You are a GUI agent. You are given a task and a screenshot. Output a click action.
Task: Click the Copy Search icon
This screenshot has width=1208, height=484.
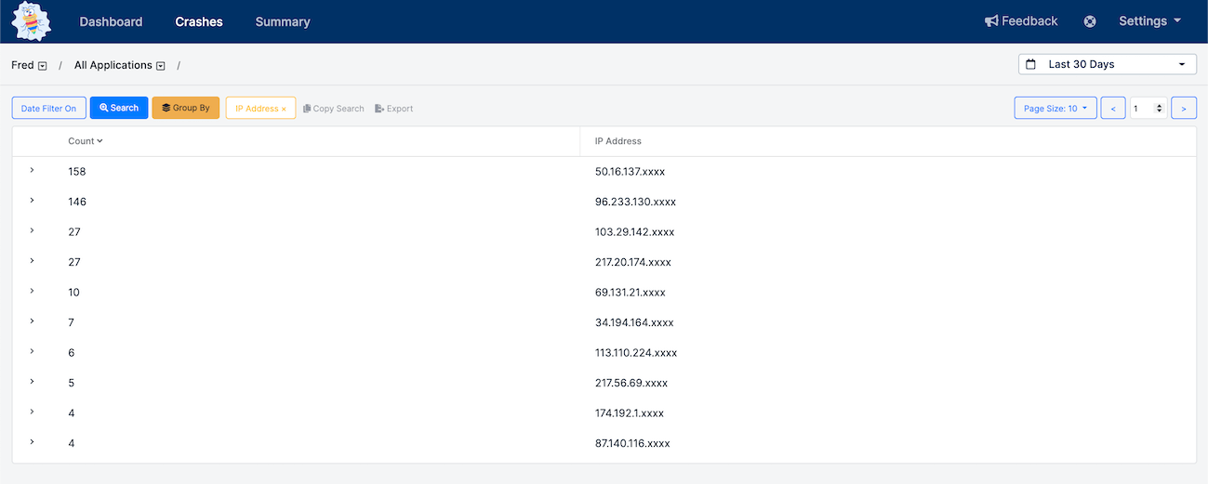click(307, 109)
